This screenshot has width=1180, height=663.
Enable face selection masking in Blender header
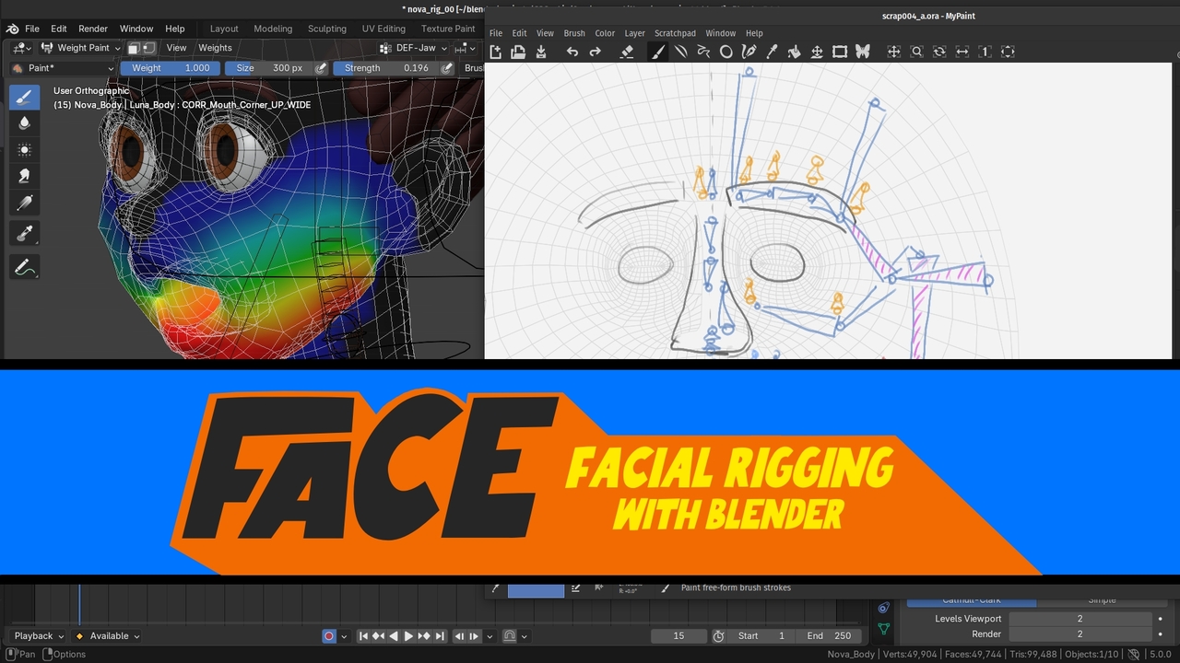coord(133,48)
